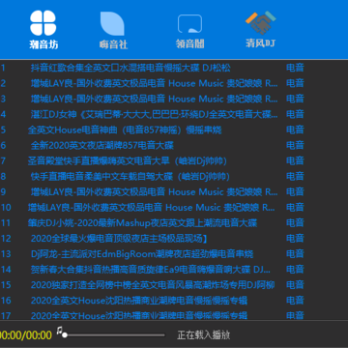Select track 6 全新2020英文夜店潮牌857电音大碟
Viewport: 348px width, 348px height.
point(102,145)
